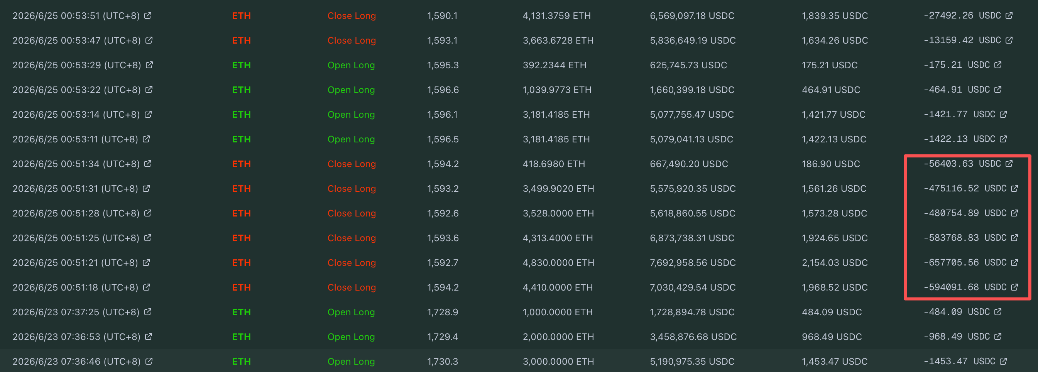Click the value 7,692,958.56 USDC
Screen dimensions: 1038x372
coord(693,263)
